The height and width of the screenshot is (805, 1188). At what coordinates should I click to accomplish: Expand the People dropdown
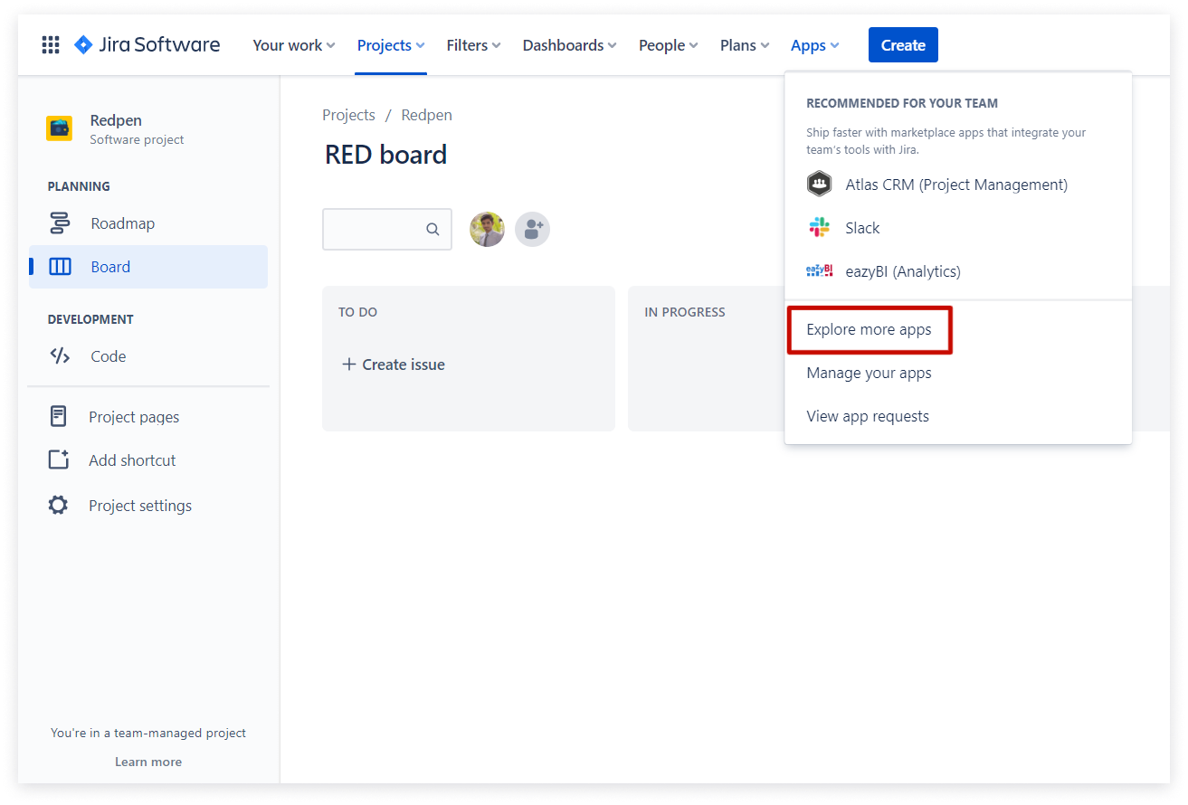pyautogui.click(x=669, y=45)
